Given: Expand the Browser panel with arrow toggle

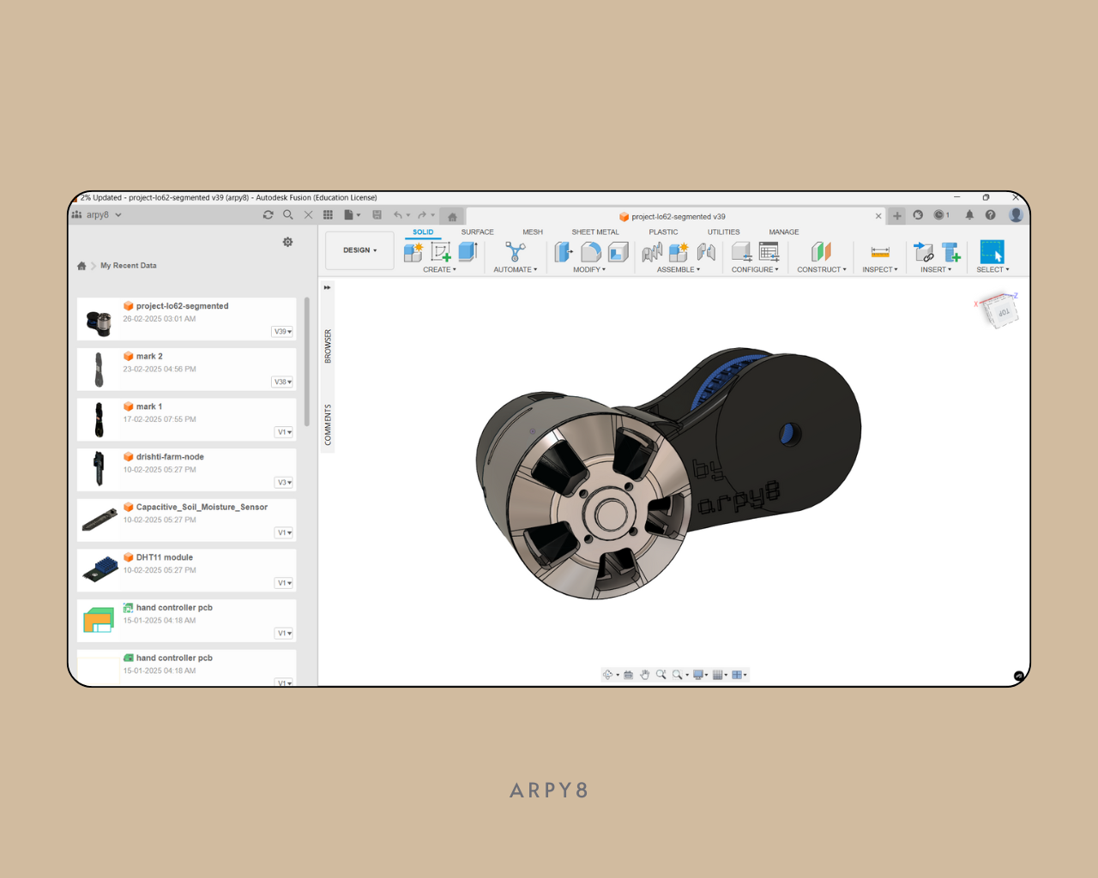Looking at the screenshot, I should point(327,287).
